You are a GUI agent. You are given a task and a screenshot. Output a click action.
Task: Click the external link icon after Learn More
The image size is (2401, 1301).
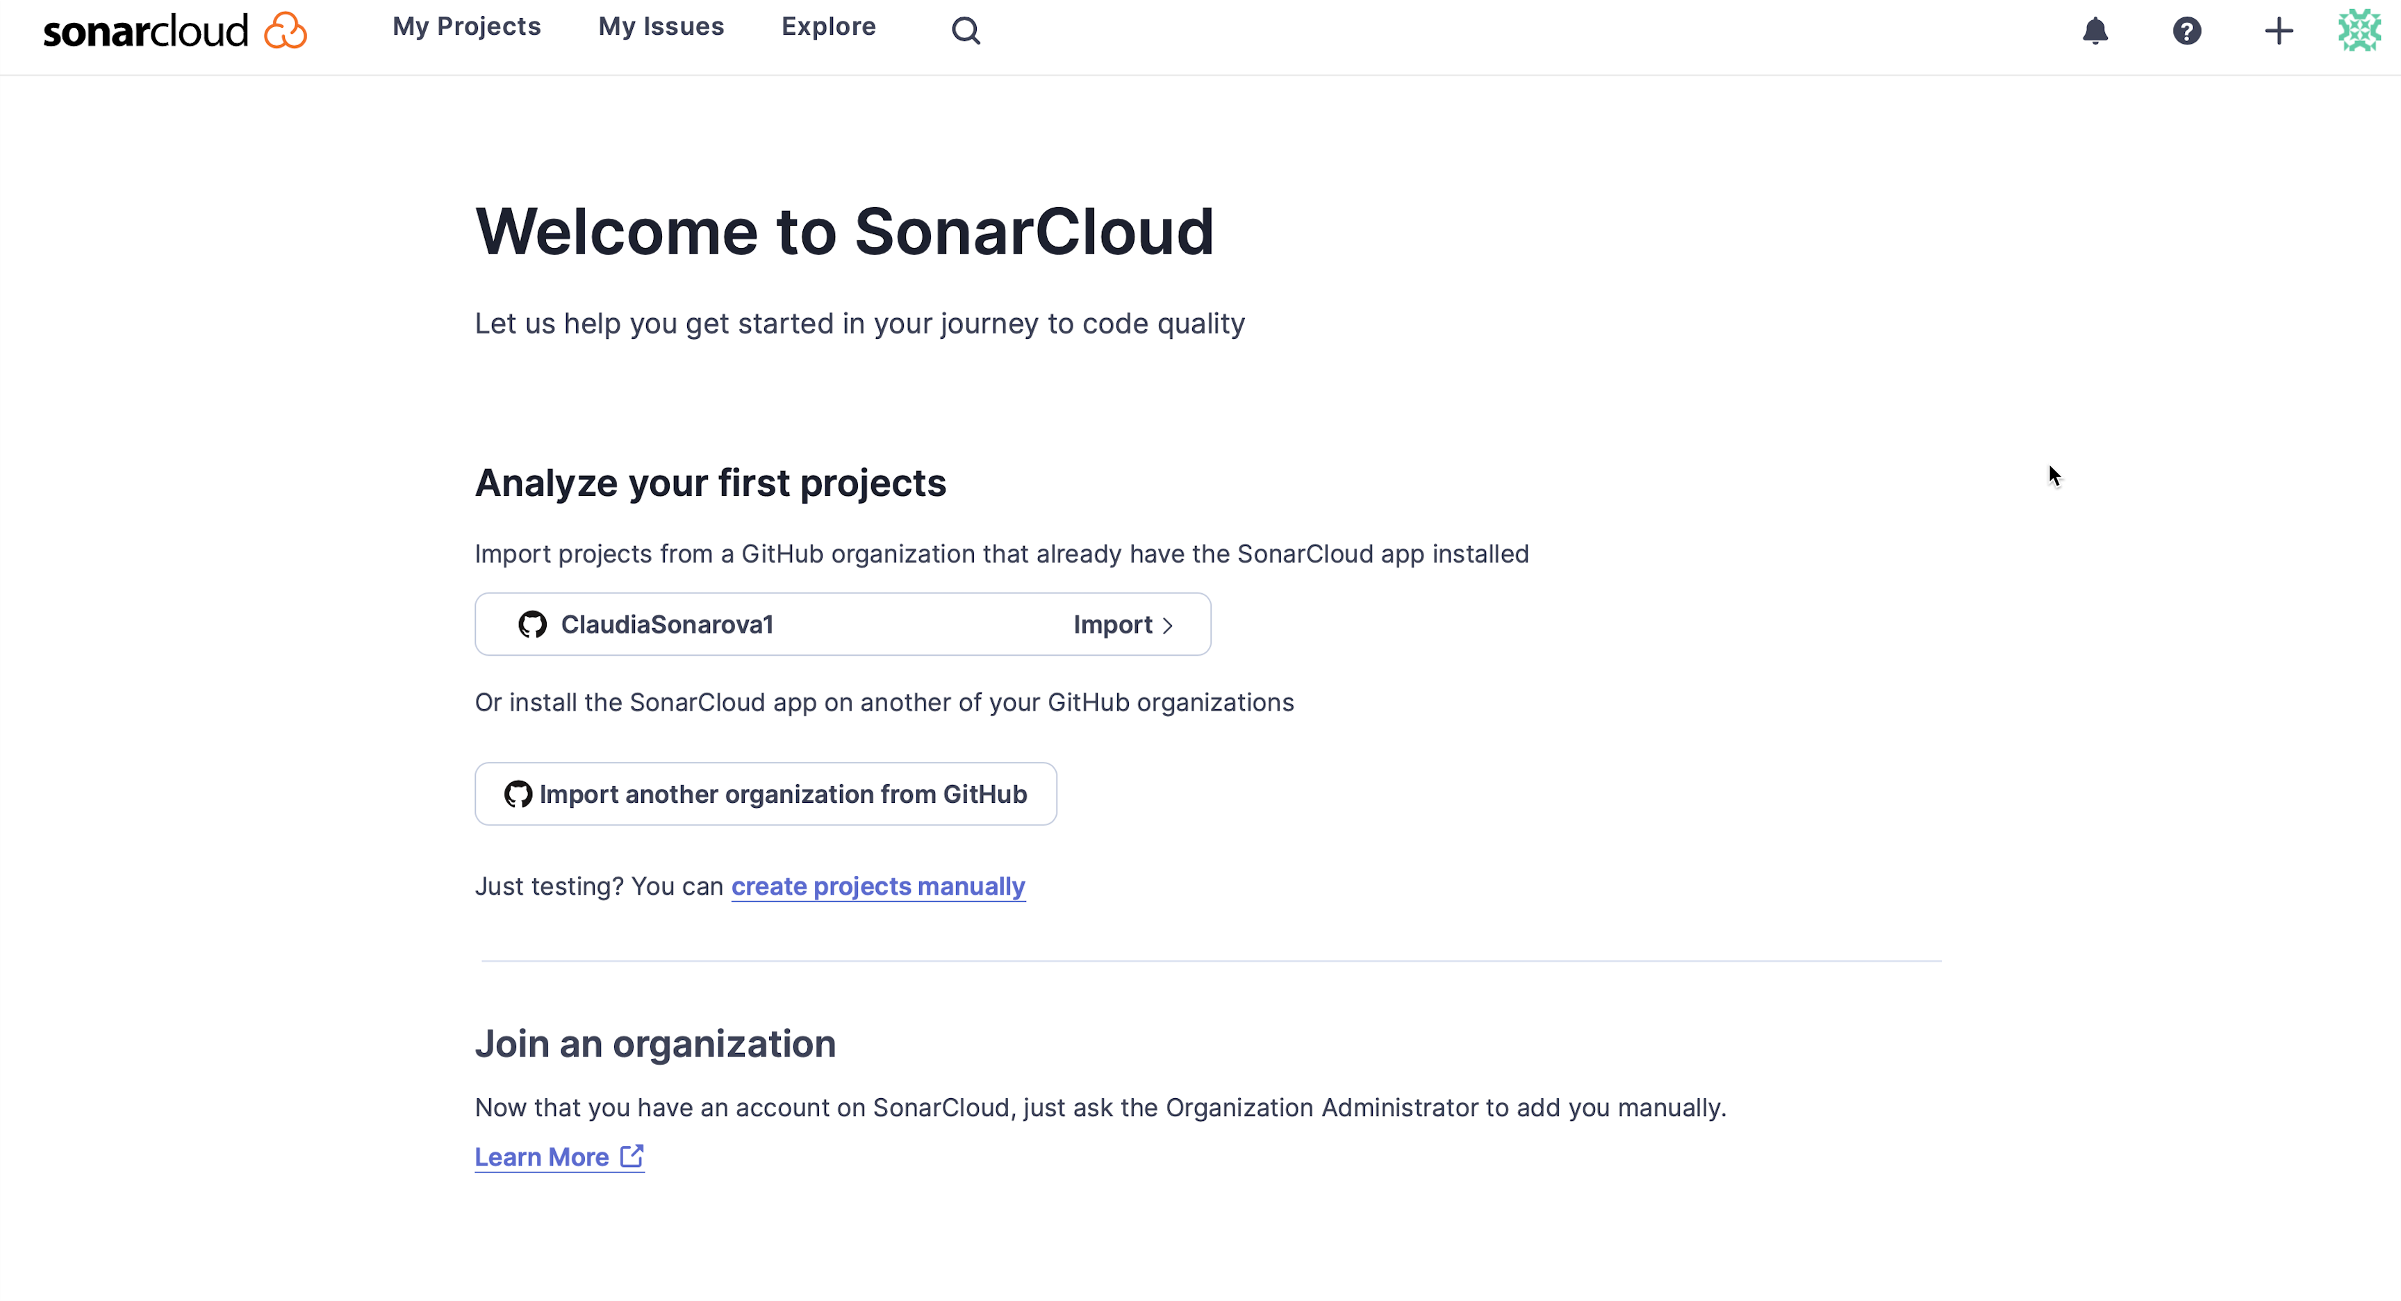tap(632, 1156)
